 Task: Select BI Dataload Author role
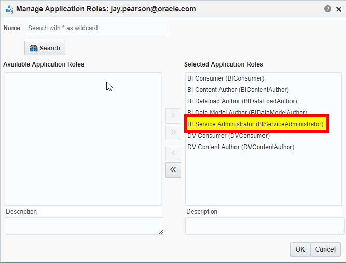tap(242, 101)
